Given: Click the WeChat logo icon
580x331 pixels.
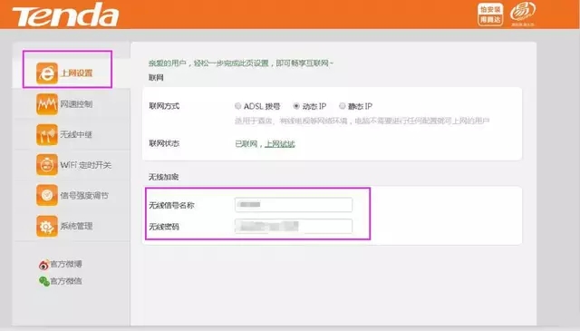Looking at the screenshot, I should click(x=44, y=281).
